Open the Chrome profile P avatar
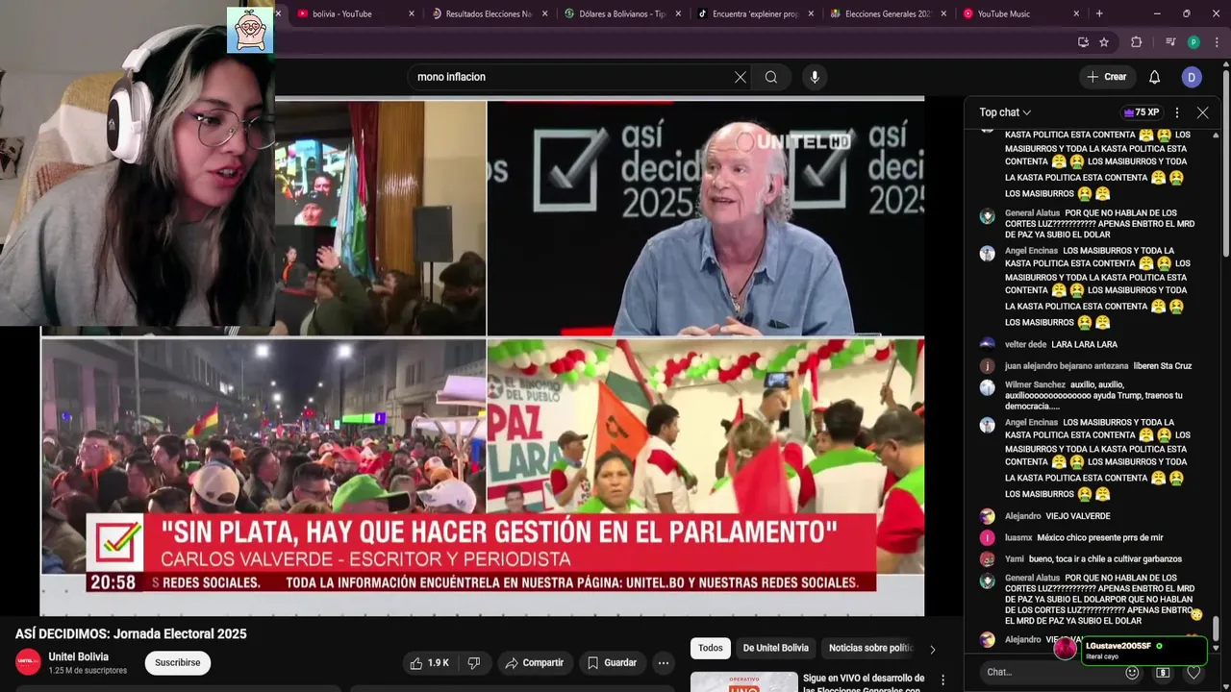This screenshot has height=692, width=1231. click(1193, 42)
